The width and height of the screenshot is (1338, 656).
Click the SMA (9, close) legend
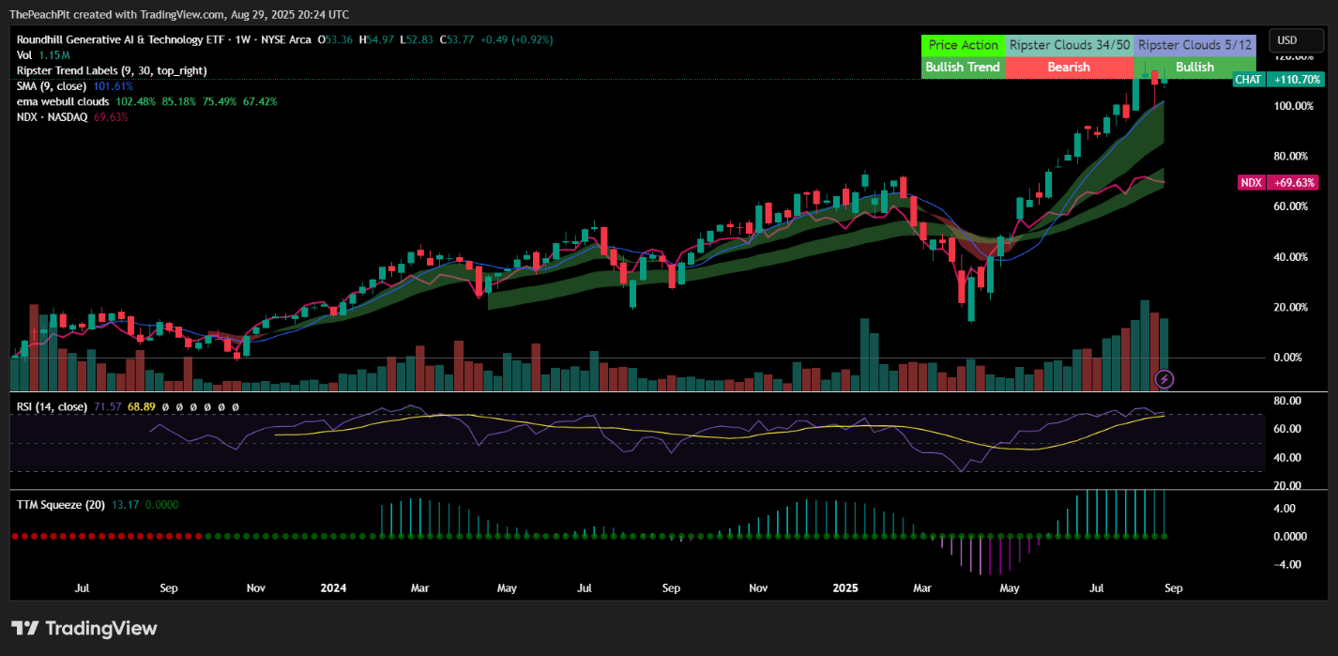tap(53, 85)
